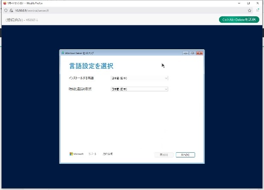Click the Firefox logo in the title bar
Screen dimensions: 264x190
pos(5,3)
